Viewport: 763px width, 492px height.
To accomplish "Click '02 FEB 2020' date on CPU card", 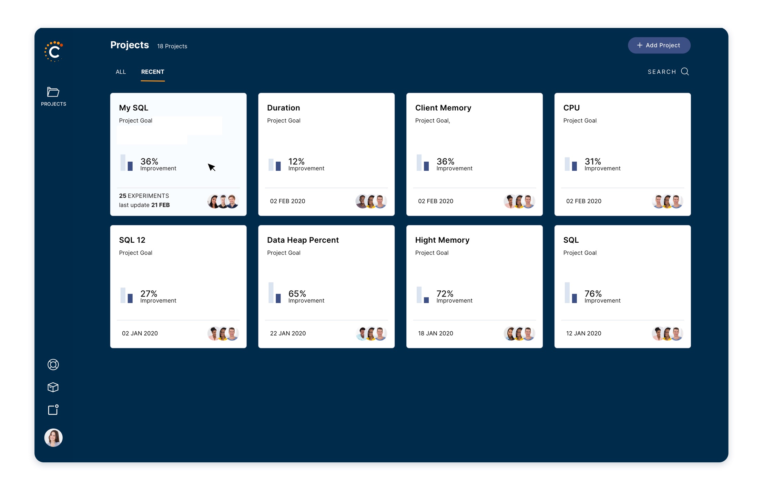I will point(584,201).
